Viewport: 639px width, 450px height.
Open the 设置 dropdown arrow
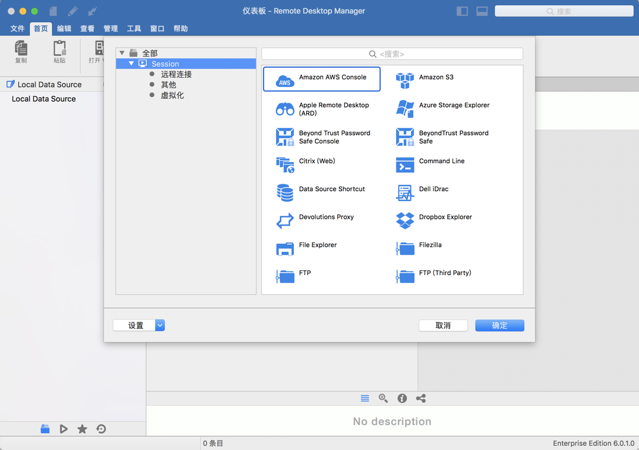click(x=159, y=325)
